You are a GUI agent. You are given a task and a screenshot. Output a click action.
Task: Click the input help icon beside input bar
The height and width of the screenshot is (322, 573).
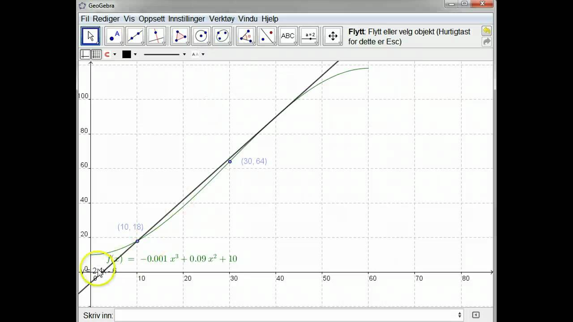click(476, 315)
